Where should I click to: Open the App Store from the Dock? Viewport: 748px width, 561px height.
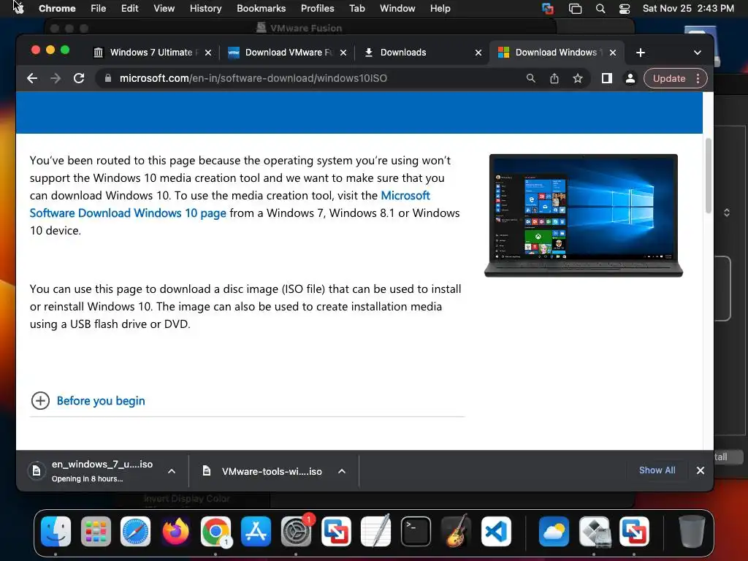(x=256, y=531)
